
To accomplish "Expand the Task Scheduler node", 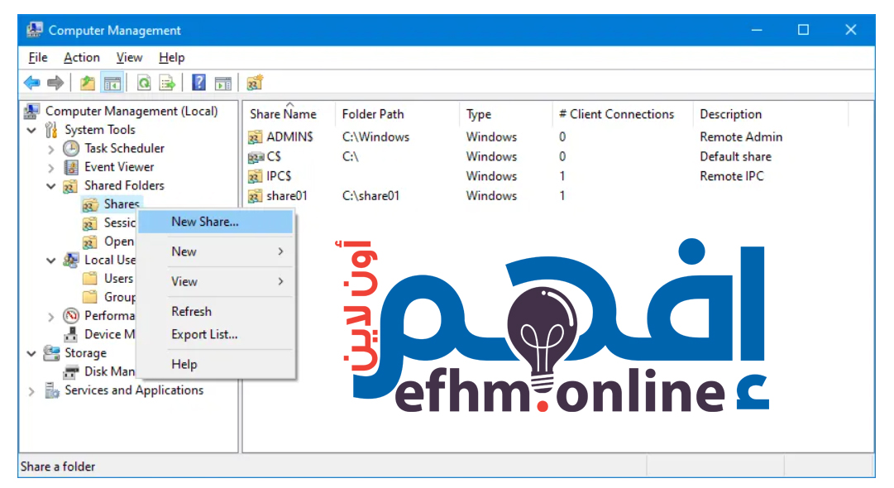I will click(50, 150).
